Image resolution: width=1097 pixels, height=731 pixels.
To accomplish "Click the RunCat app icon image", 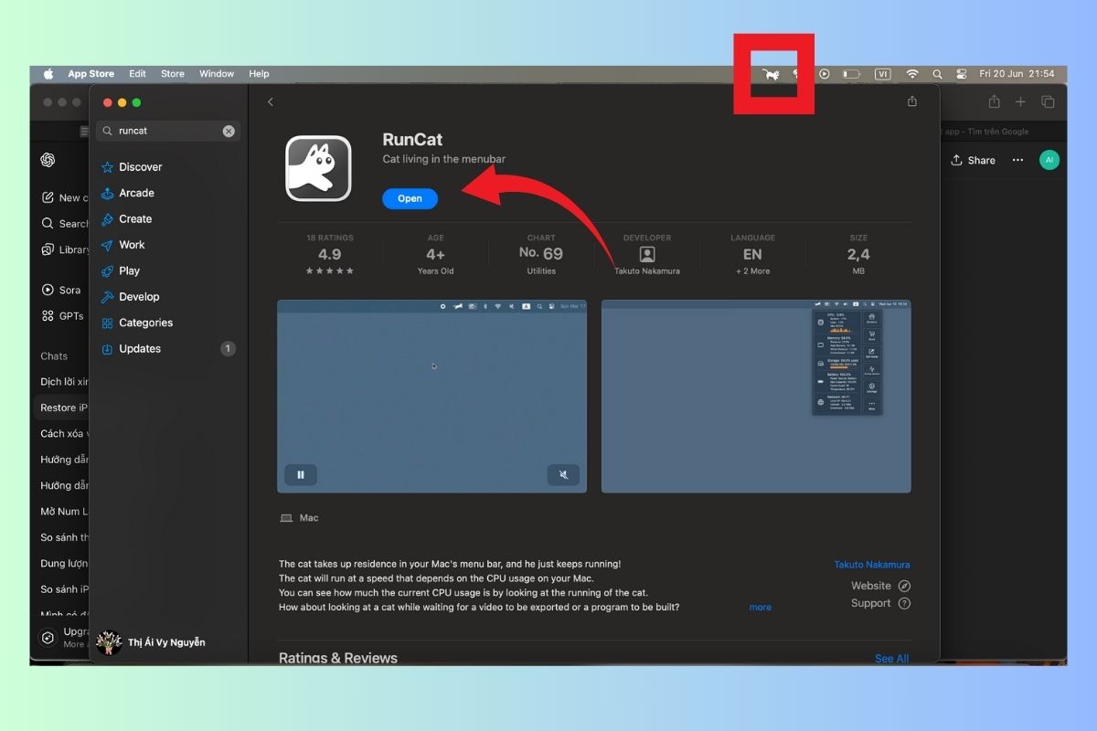I will click(318, 168).
